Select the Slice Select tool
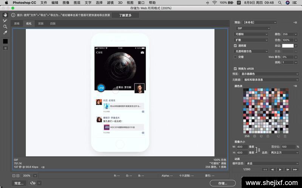Screen dimensions: 302x188 coord(5,21)
